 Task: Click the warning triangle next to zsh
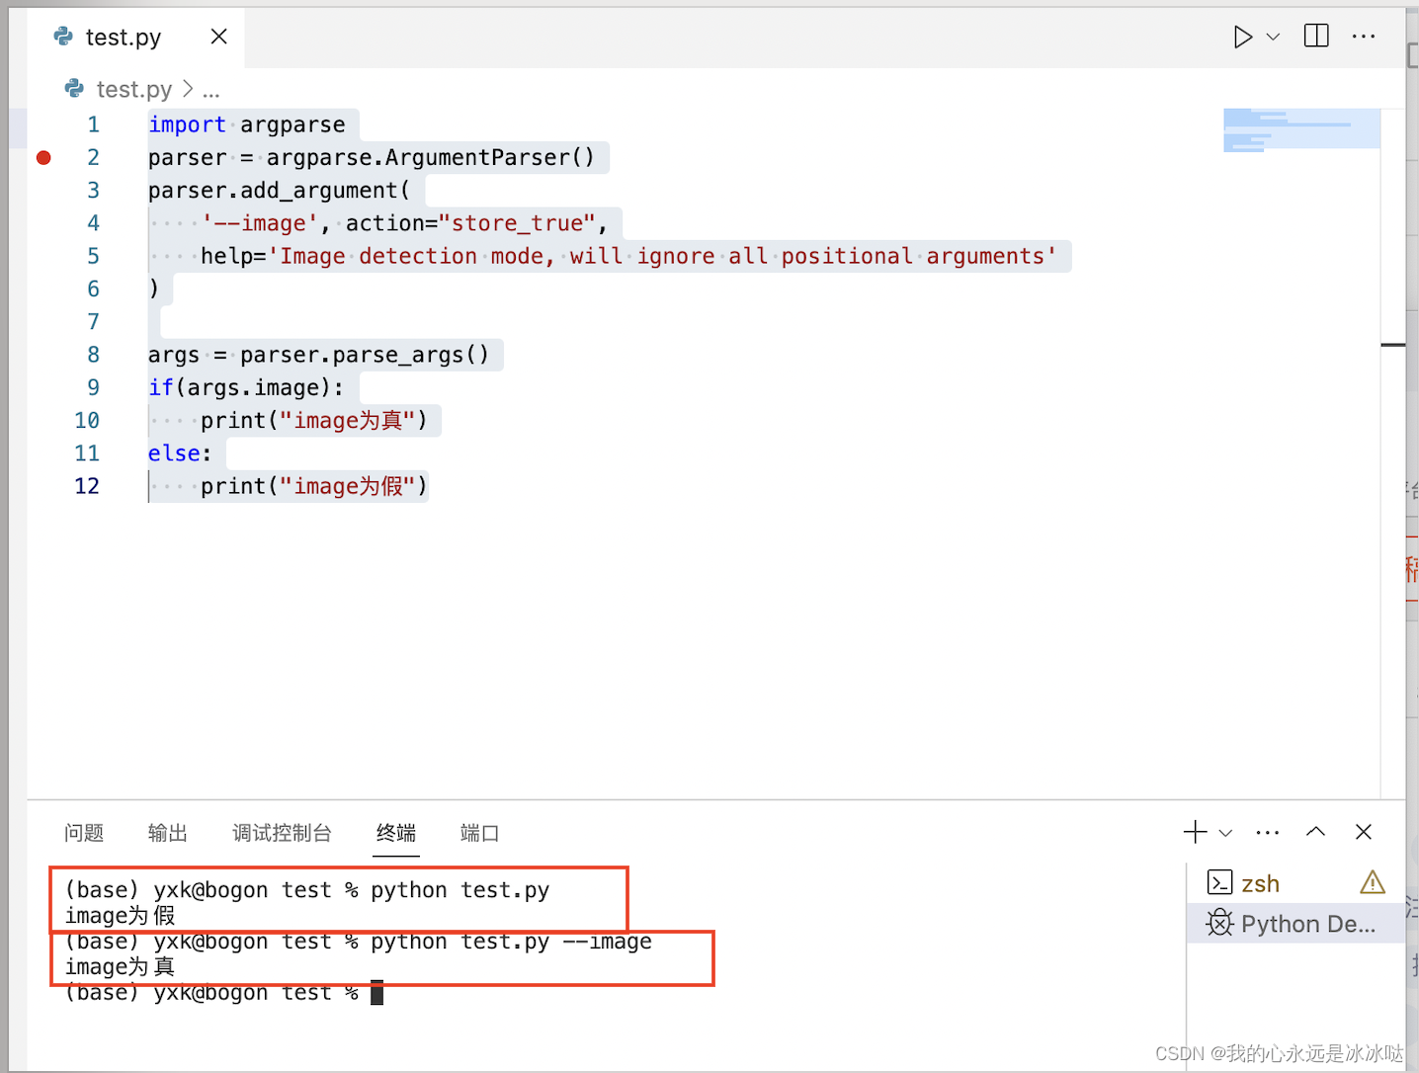coord(1372,881)
